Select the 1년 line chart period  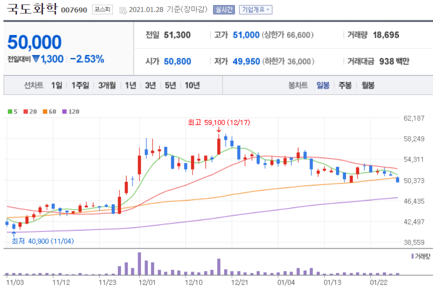pos(130,85)
